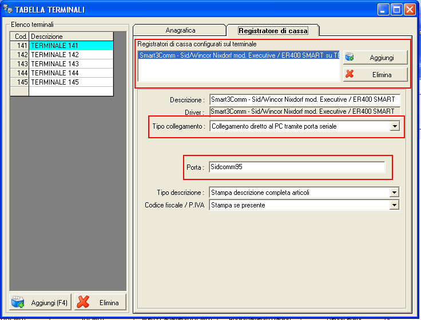This screenshot has height=320, width=421.
Task: Click the red X icon beside cash register Elimina
Action: coord(349,74)
